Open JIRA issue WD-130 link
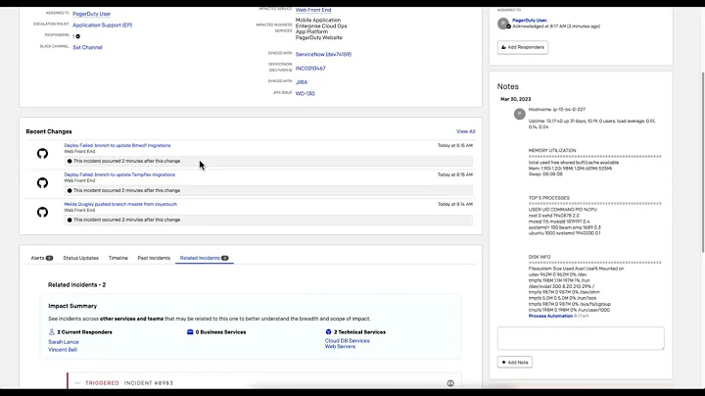Screen dimensions: 705x396 click(x=305, y=93)
